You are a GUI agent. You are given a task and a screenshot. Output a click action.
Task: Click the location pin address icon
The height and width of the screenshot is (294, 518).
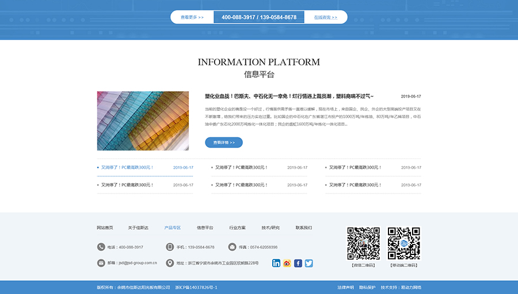[170, 263]
